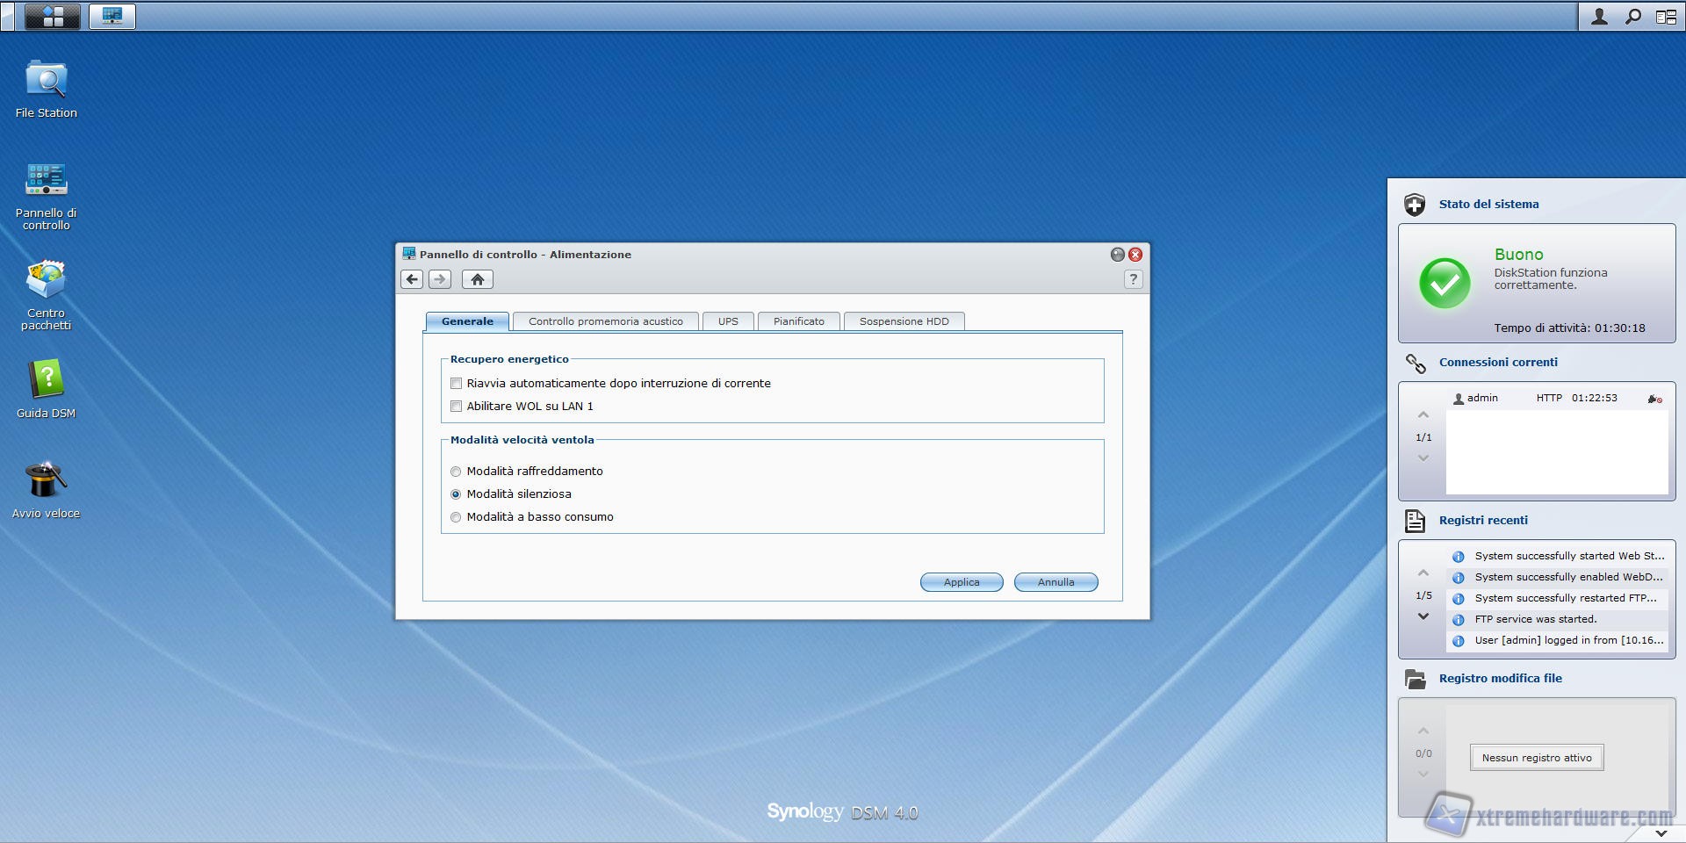Open the user account options icon
The image size is (1686, 843).
[x=1599, y=17]
